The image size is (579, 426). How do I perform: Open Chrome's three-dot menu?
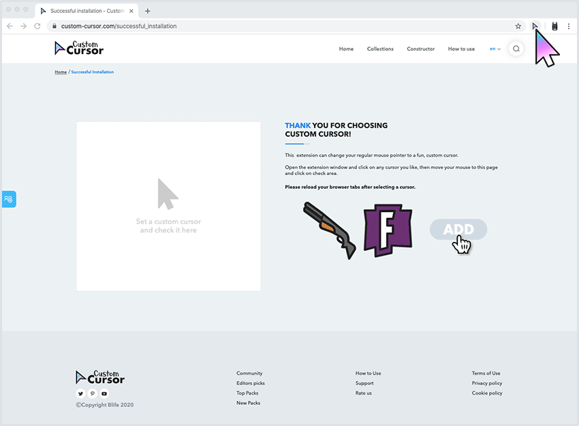point(569,26)
